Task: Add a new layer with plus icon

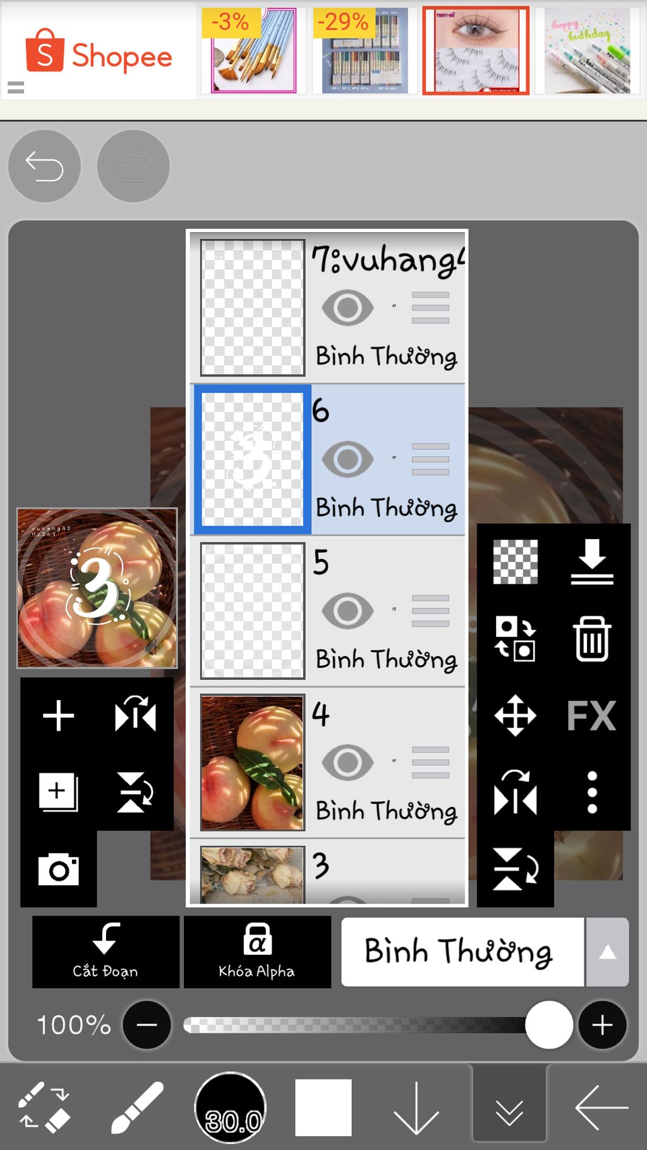Action: coord(58,716)
